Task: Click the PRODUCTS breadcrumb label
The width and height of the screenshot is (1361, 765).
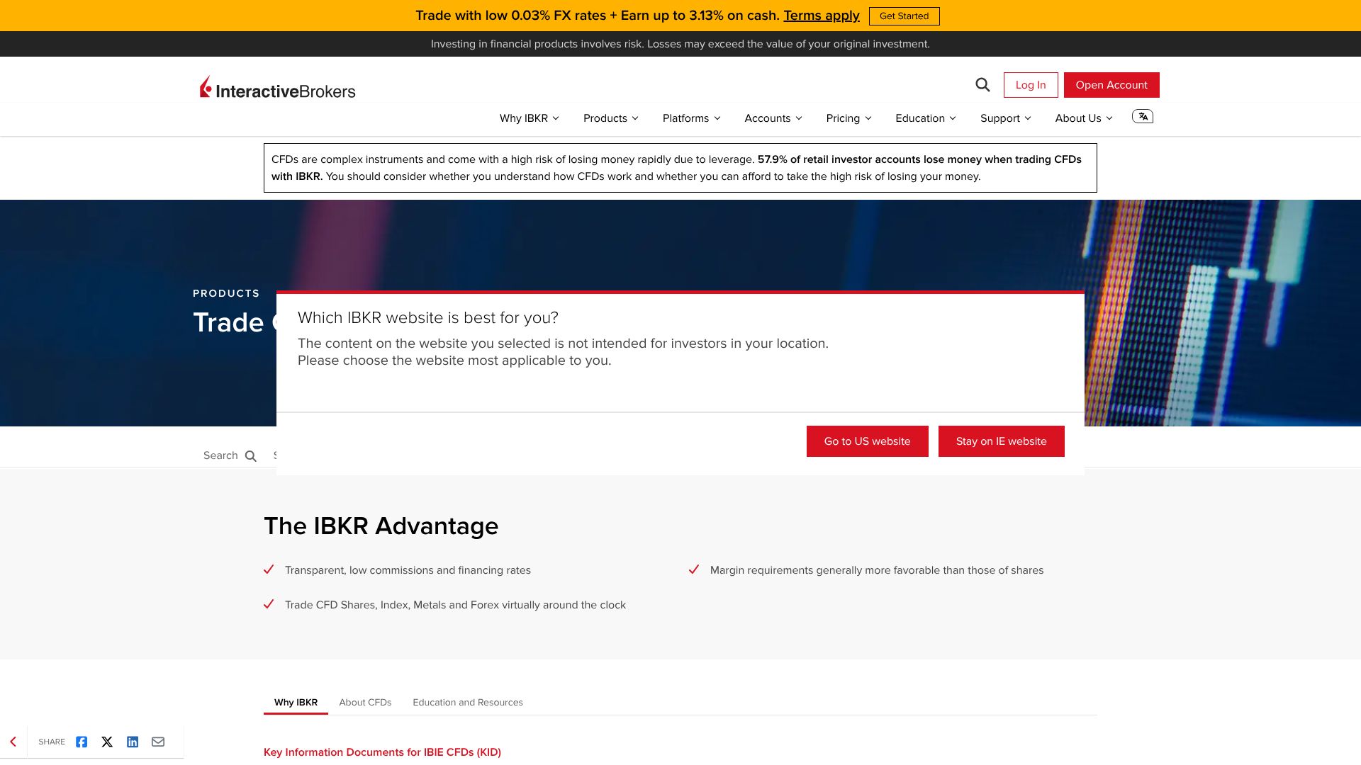Action: pos(226,293)
